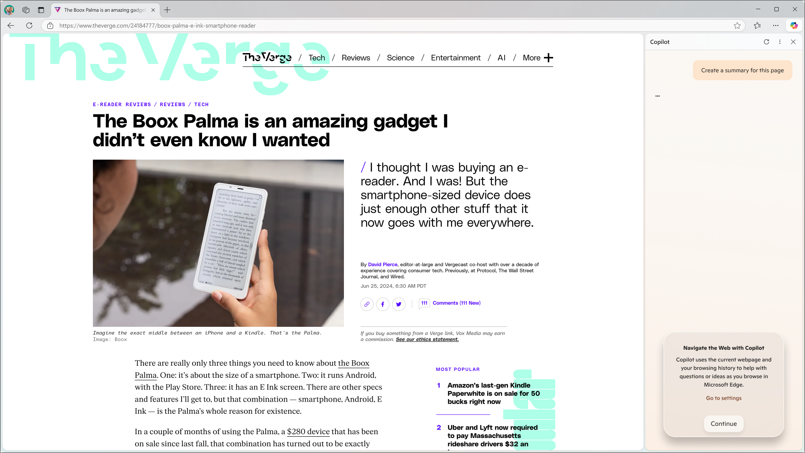The image size is (805, 453).
Task: Click the Twitter share icon
Action: pos(399,304)
